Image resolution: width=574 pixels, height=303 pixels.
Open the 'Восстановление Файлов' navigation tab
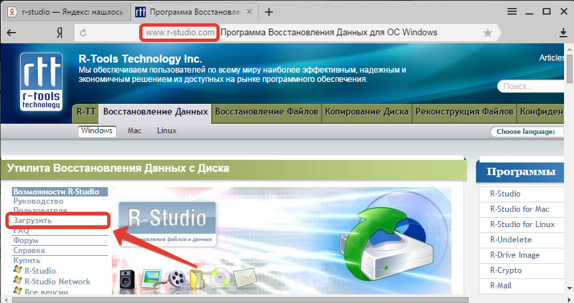click(267, 113)
